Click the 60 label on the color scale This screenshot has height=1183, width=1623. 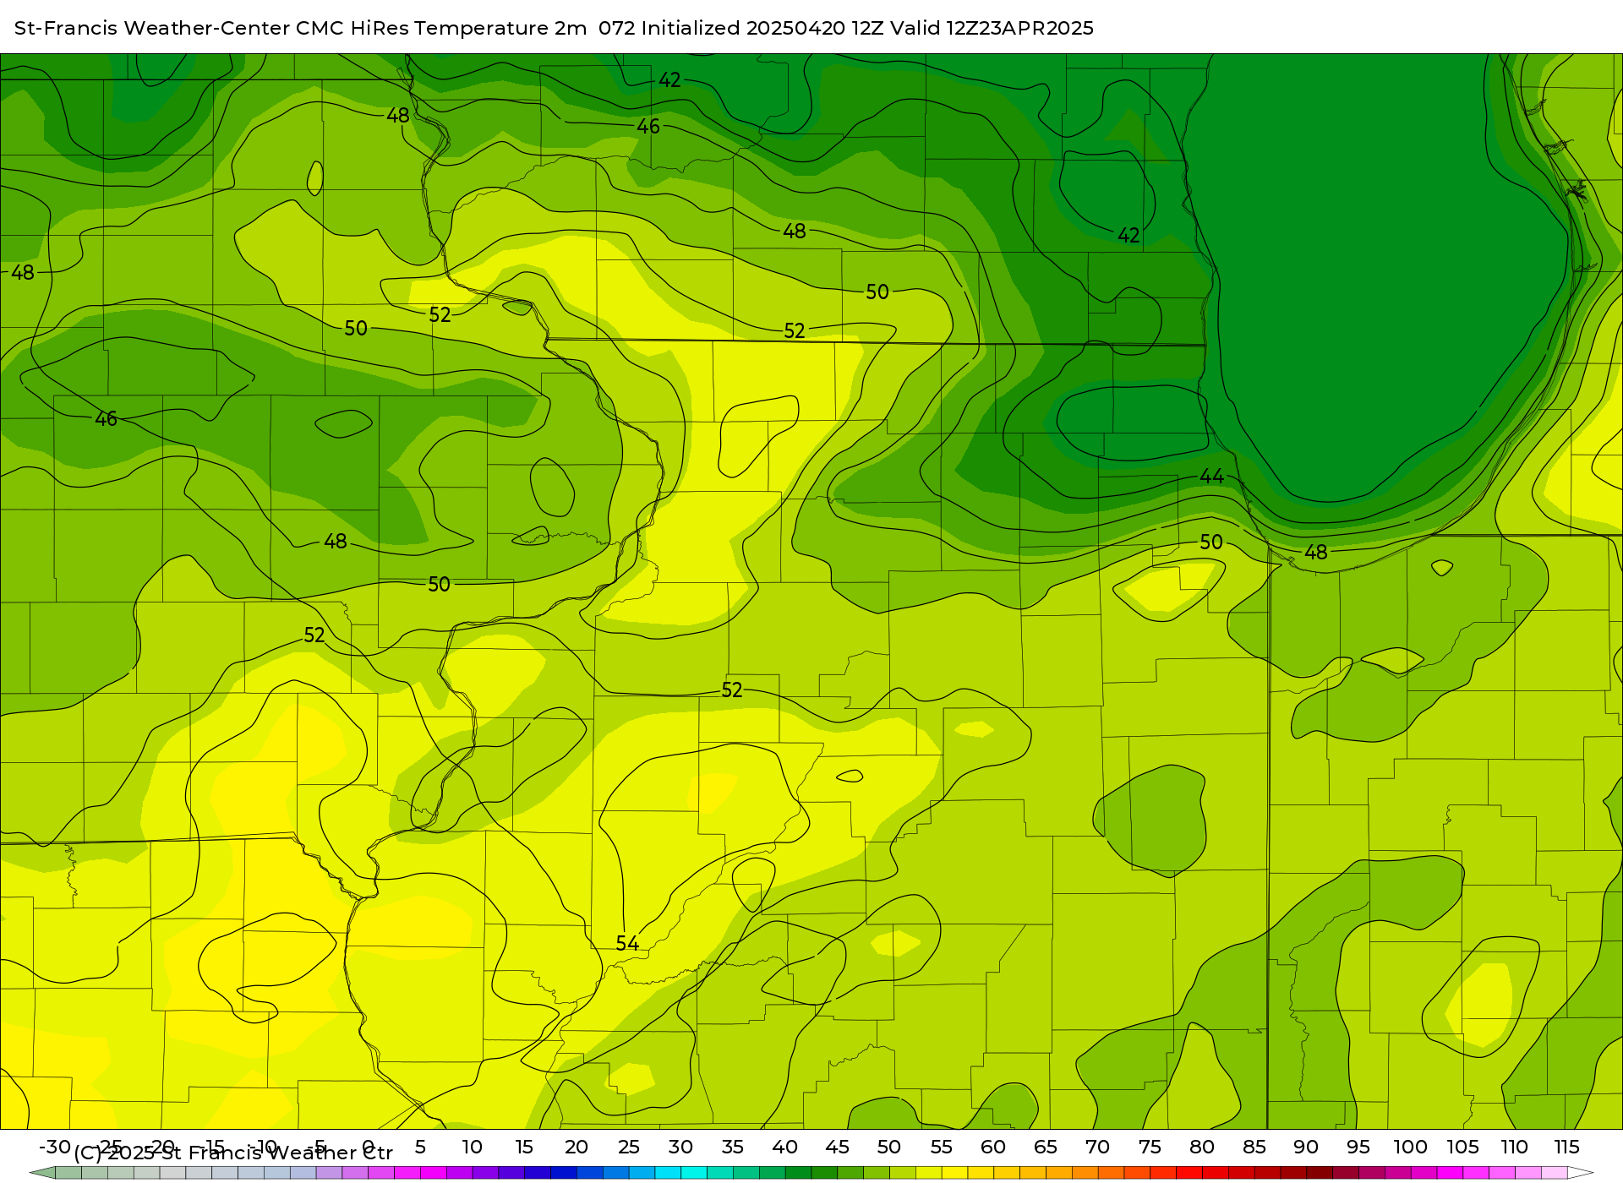coord(993,1147)
